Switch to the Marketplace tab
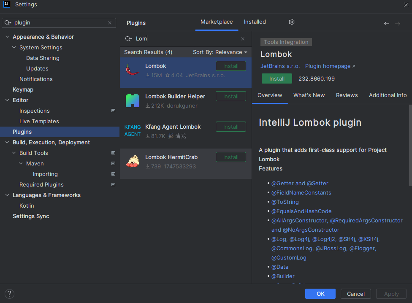 click(x=217, y=22)
